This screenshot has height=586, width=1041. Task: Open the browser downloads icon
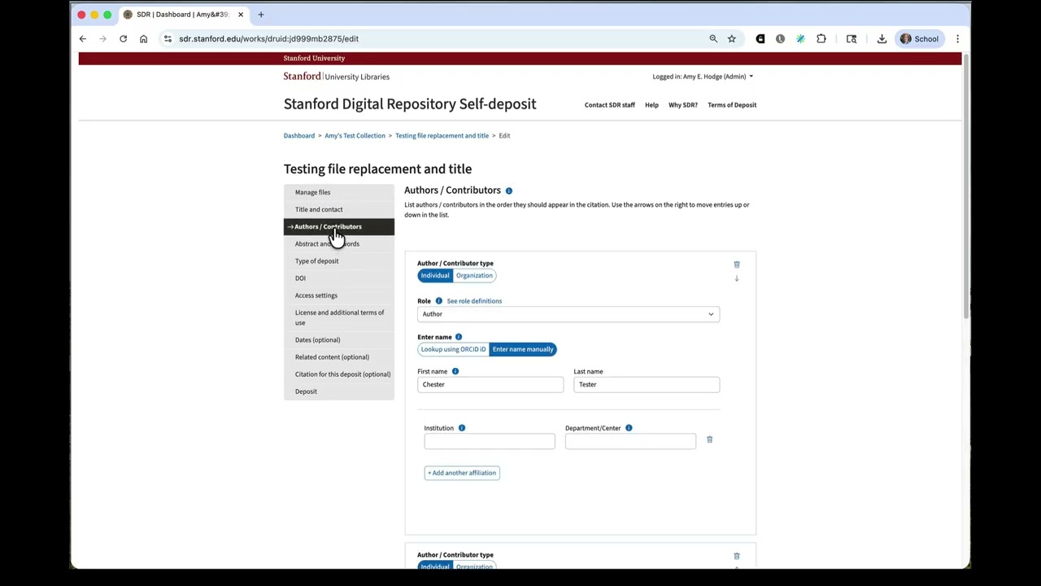coord(882,39)
